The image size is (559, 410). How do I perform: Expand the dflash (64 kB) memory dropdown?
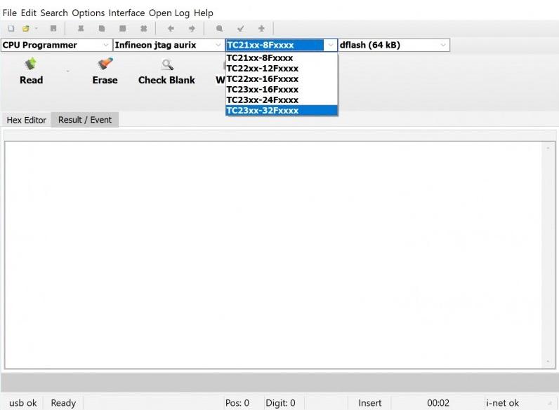443,45
